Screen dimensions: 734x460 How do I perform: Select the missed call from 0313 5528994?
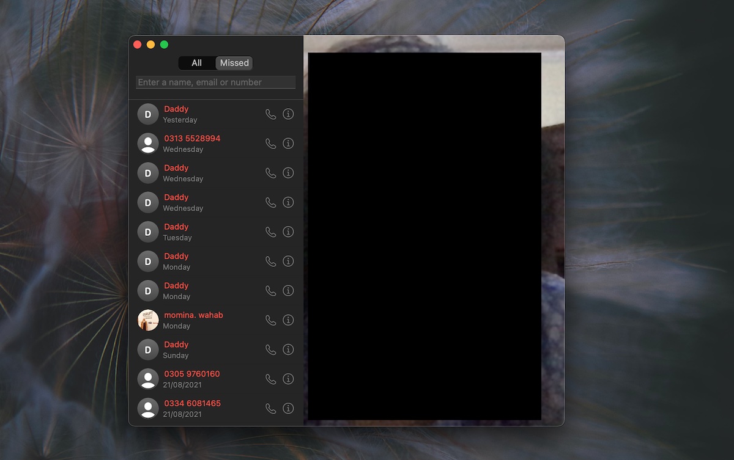pyautogui.click(x=216, y=144)
